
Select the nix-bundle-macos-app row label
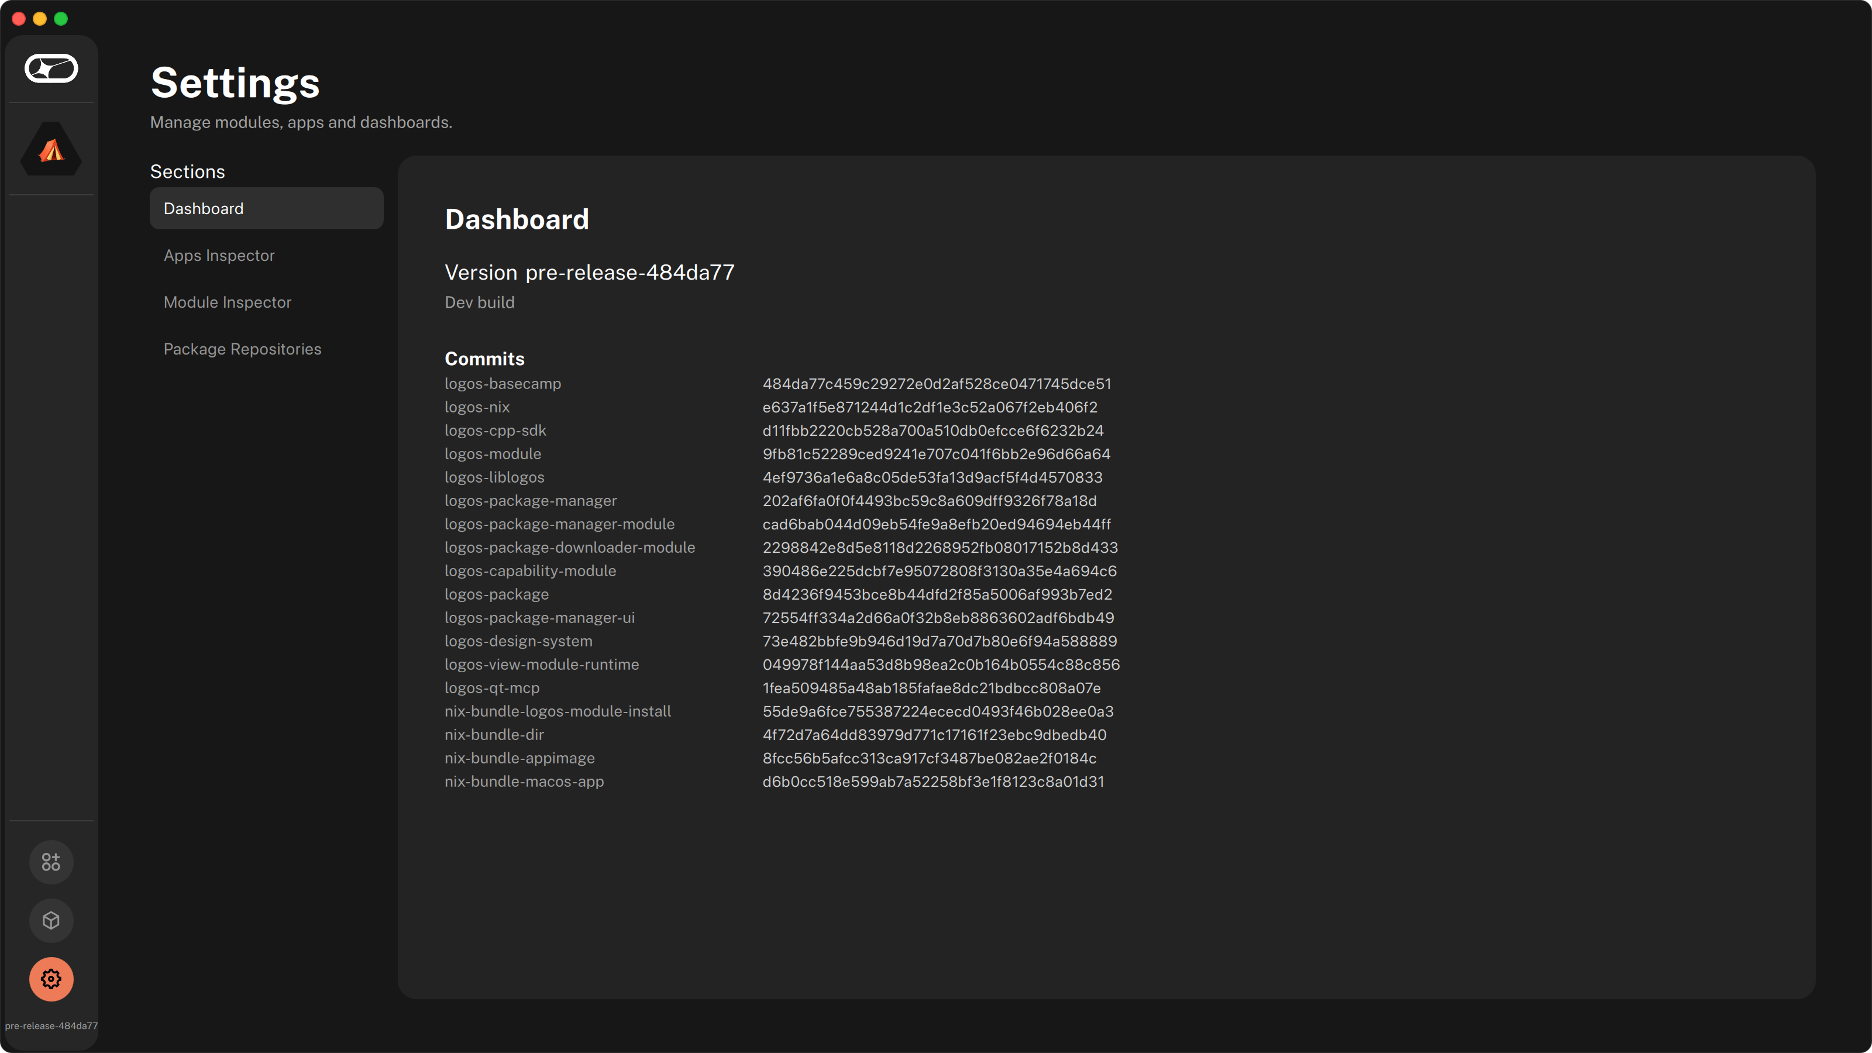click(x=524, y=781)
